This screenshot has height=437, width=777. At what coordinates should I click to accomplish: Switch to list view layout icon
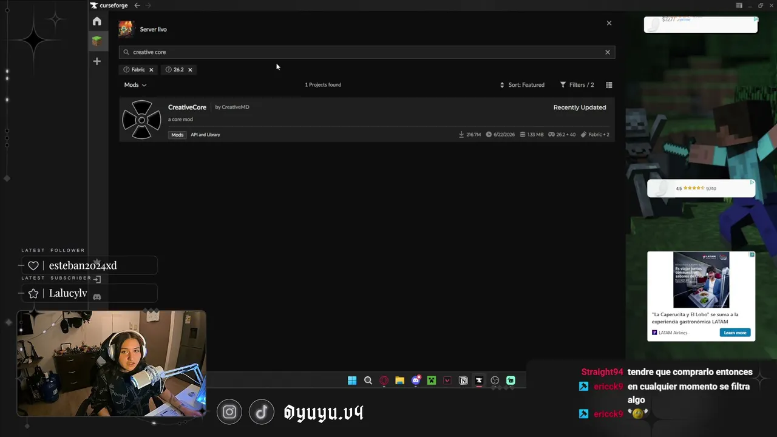[609, 85]
